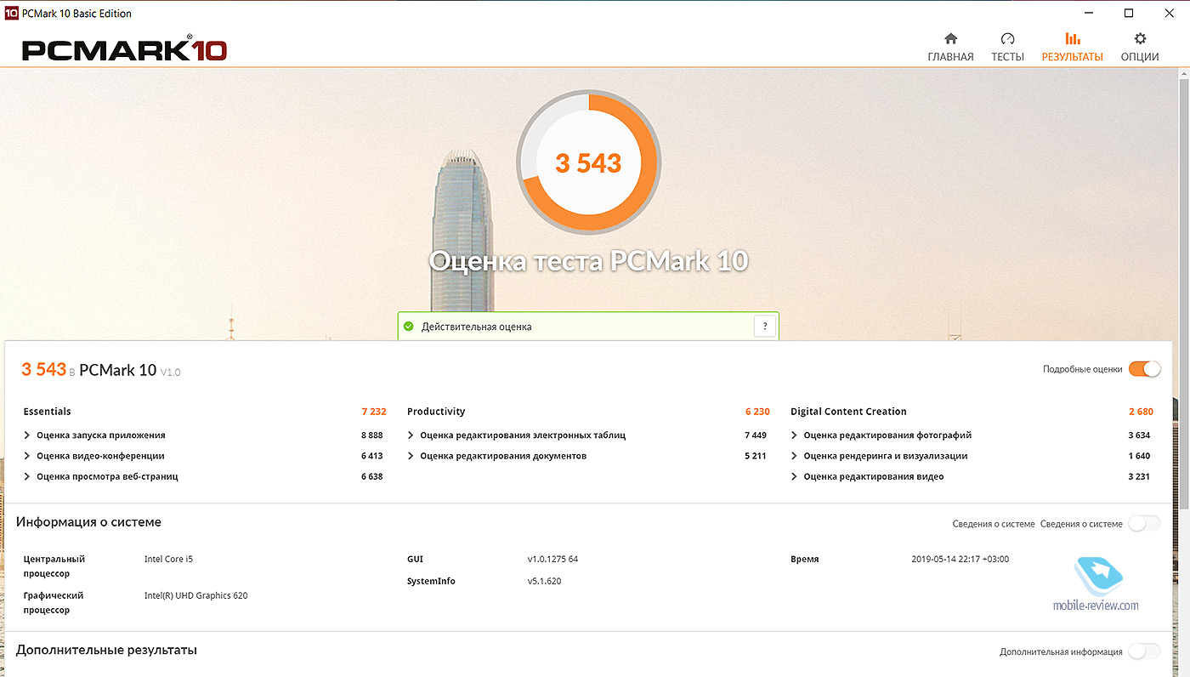Turn off the Подробные оценки toggle

coord(1144,369)
